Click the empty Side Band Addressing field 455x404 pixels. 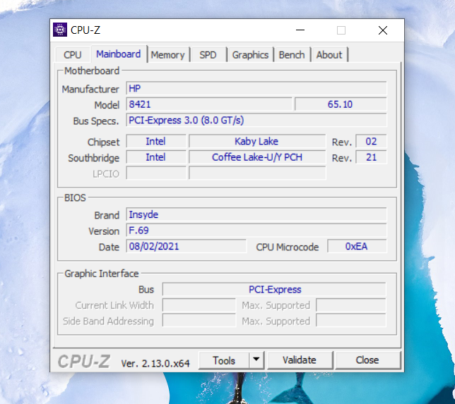coord(199,321)
